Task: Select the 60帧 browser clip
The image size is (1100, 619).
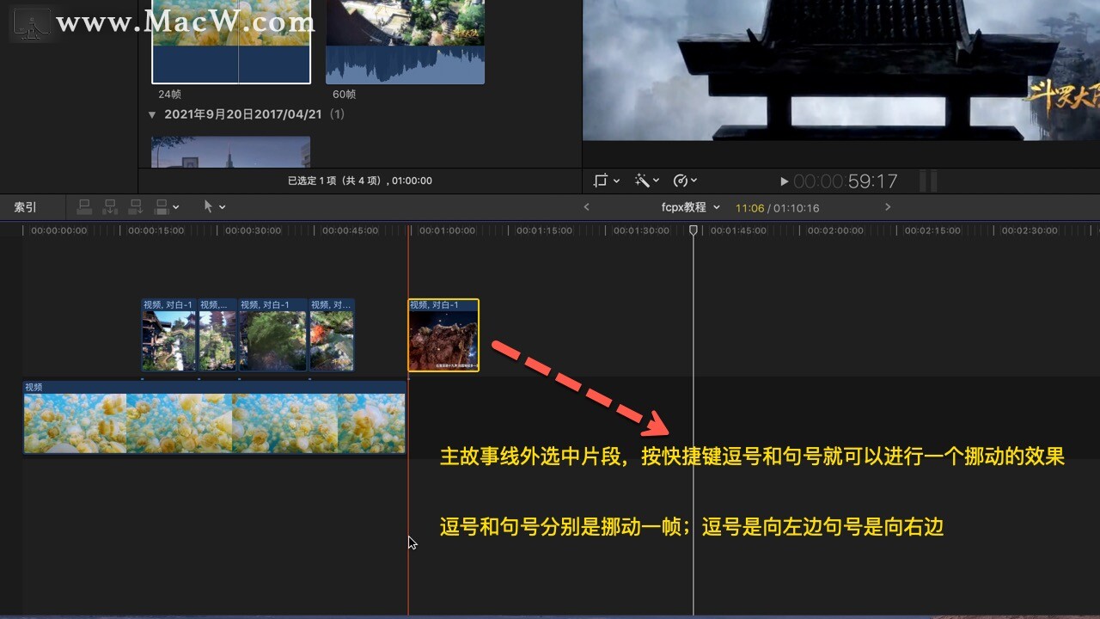Action: point(405,41)
